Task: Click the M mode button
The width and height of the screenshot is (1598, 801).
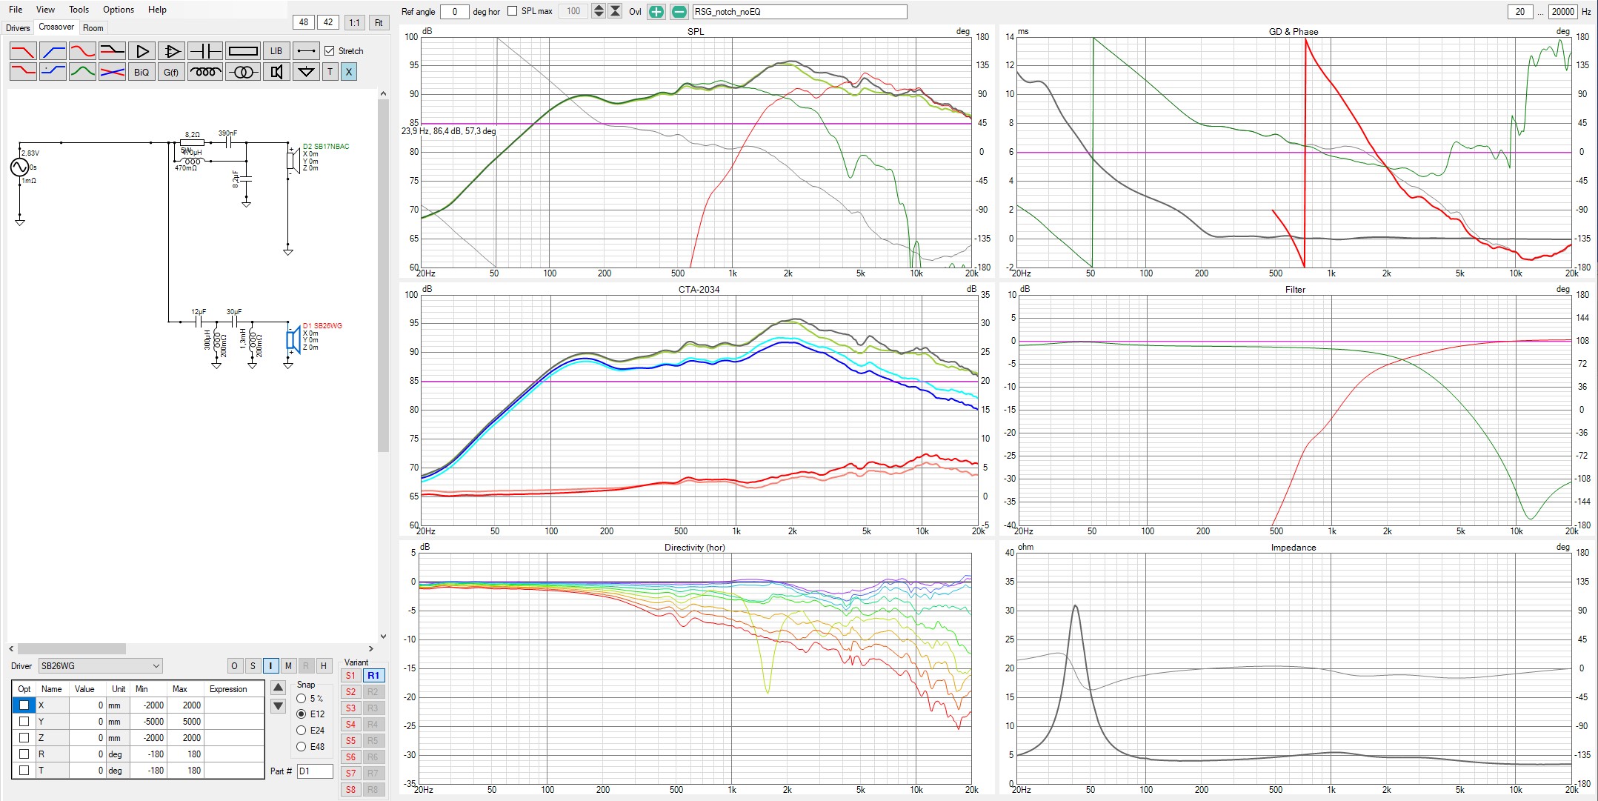Action: [x=288, y=666]
